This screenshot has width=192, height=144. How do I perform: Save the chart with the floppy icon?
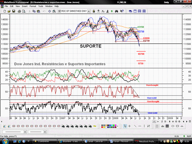pyautogui.click(x=14, y=11)
